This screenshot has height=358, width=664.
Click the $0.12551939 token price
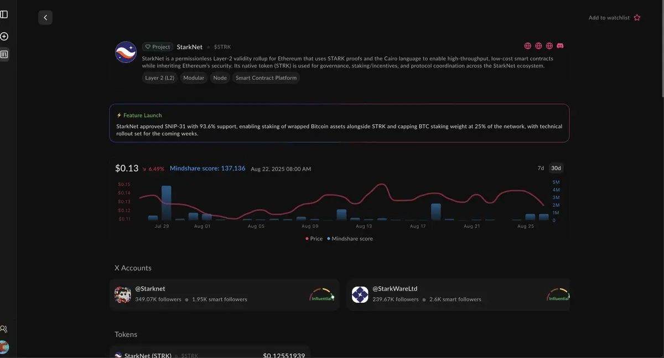[284, 355]
